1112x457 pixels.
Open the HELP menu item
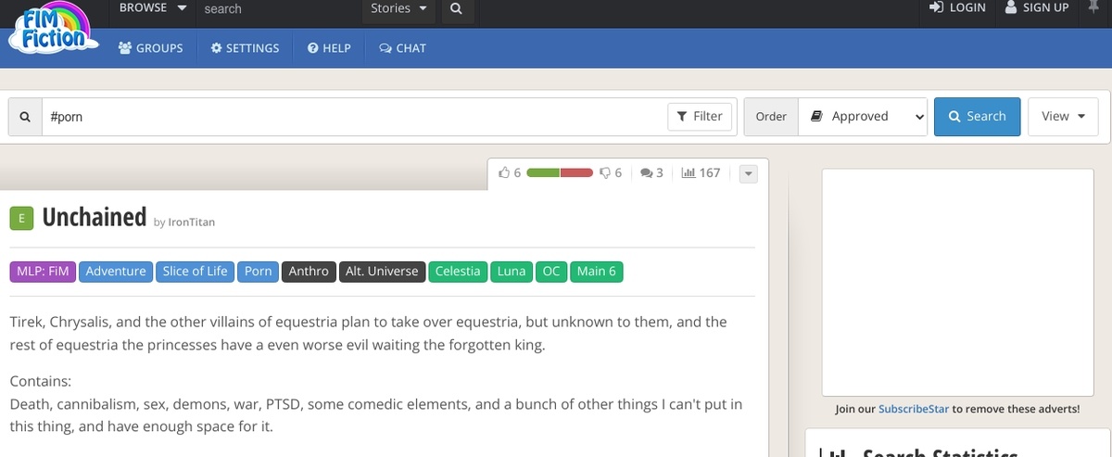(329, 48)
